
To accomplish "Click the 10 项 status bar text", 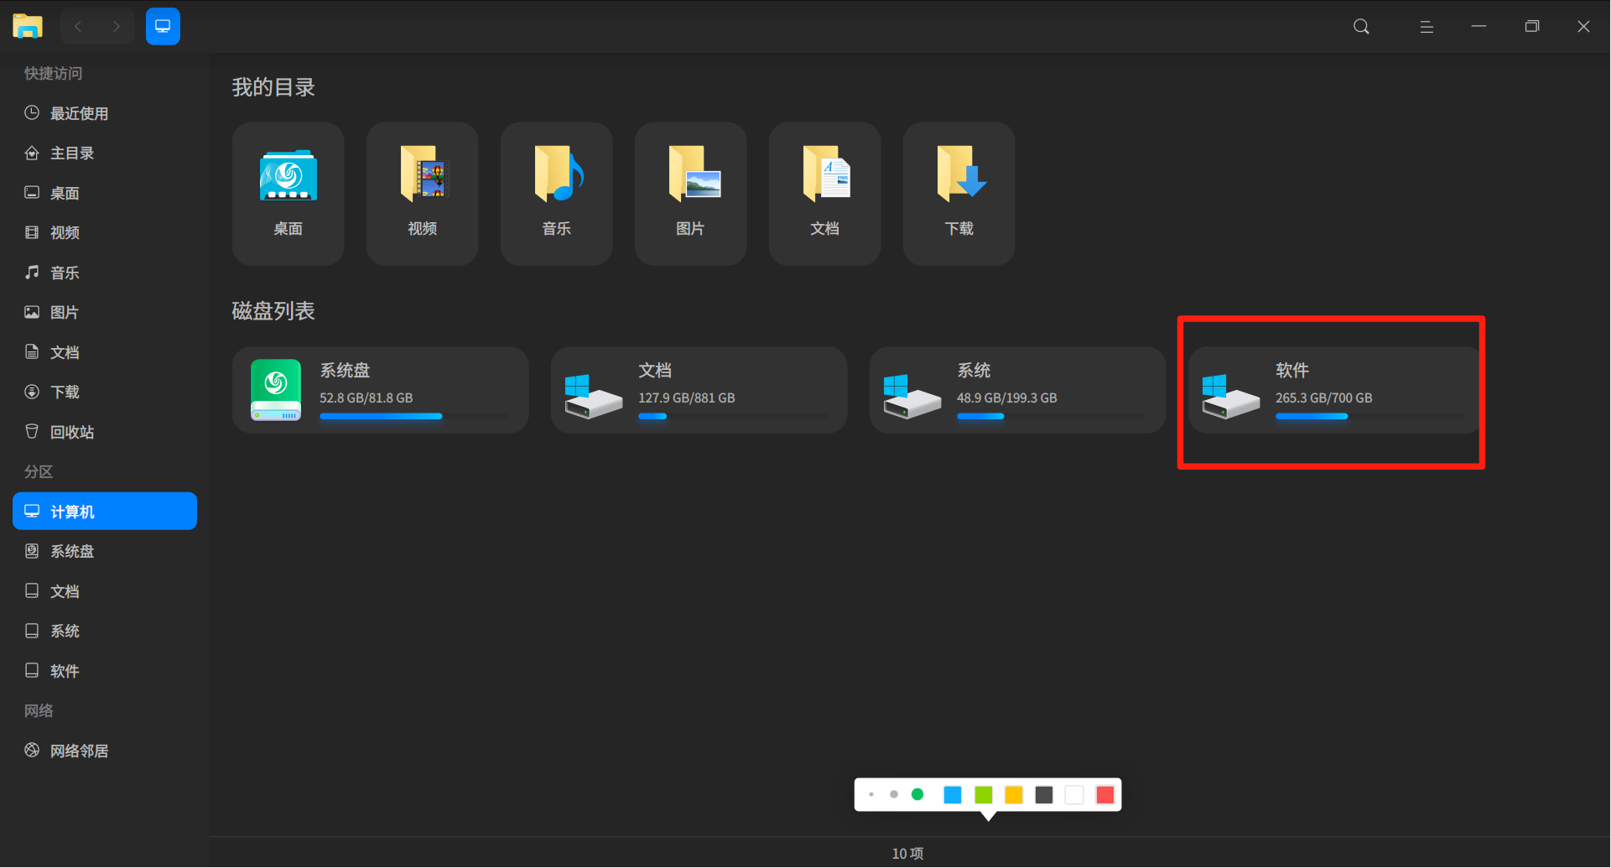I will 907,854.
